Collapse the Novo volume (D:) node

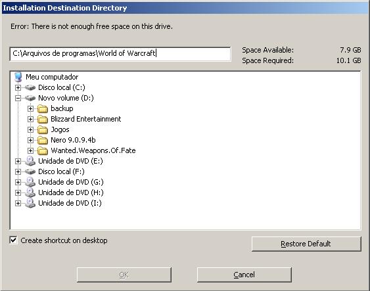click(x=18, y=98)
